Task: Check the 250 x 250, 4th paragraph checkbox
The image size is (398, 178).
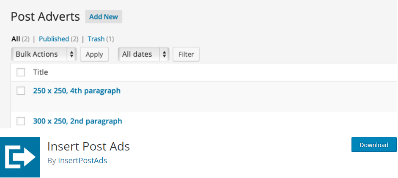Action: pos(21,90)
